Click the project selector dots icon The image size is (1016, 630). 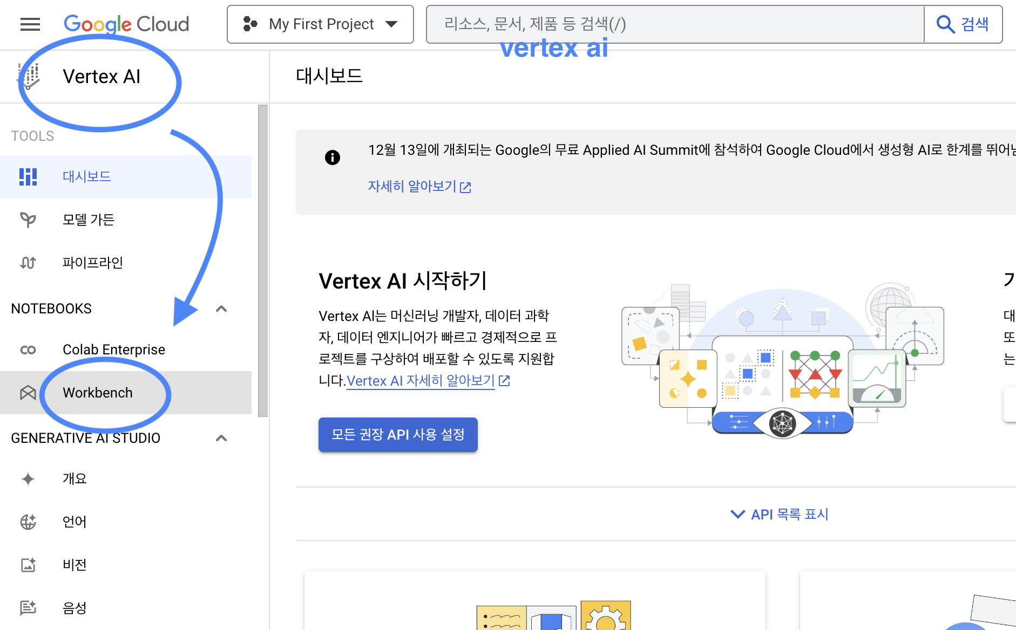coord(250,24)
